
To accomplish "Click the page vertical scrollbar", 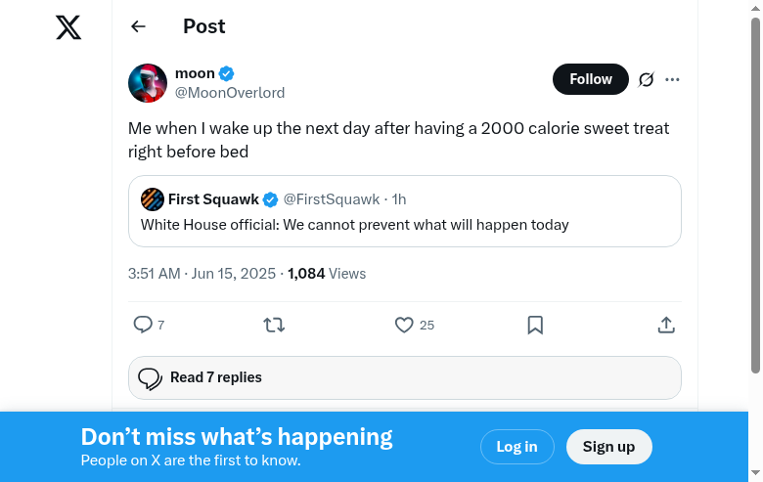I will 755,196.
